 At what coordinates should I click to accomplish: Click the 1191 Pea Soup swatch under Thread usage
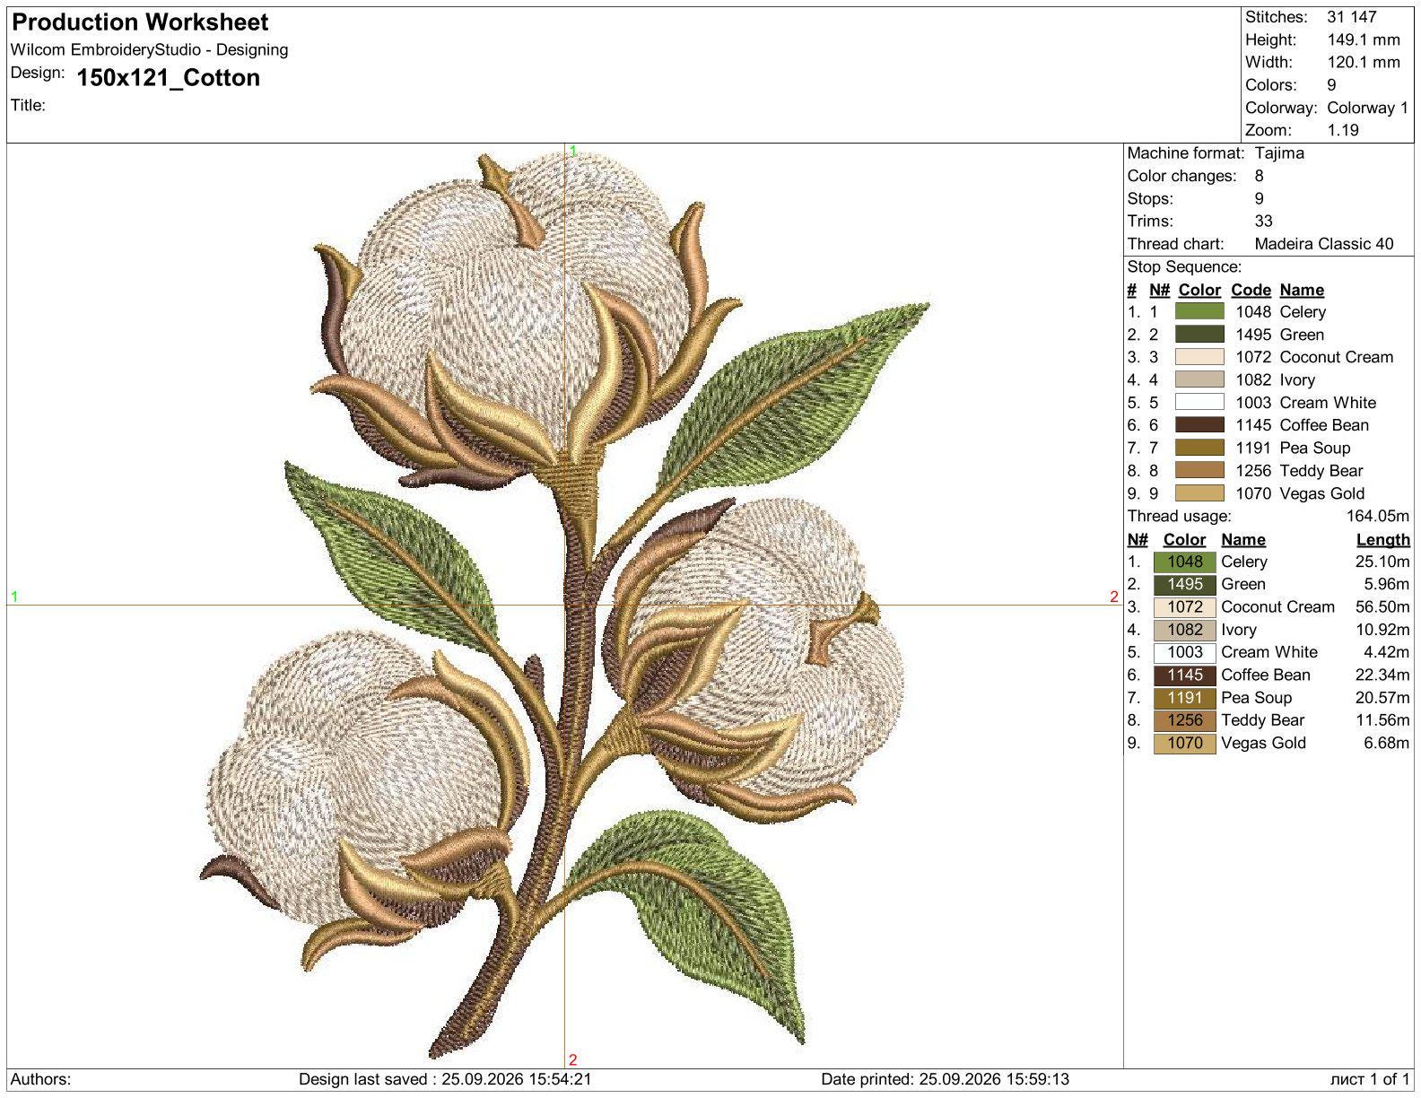[x=1185, y=698]
